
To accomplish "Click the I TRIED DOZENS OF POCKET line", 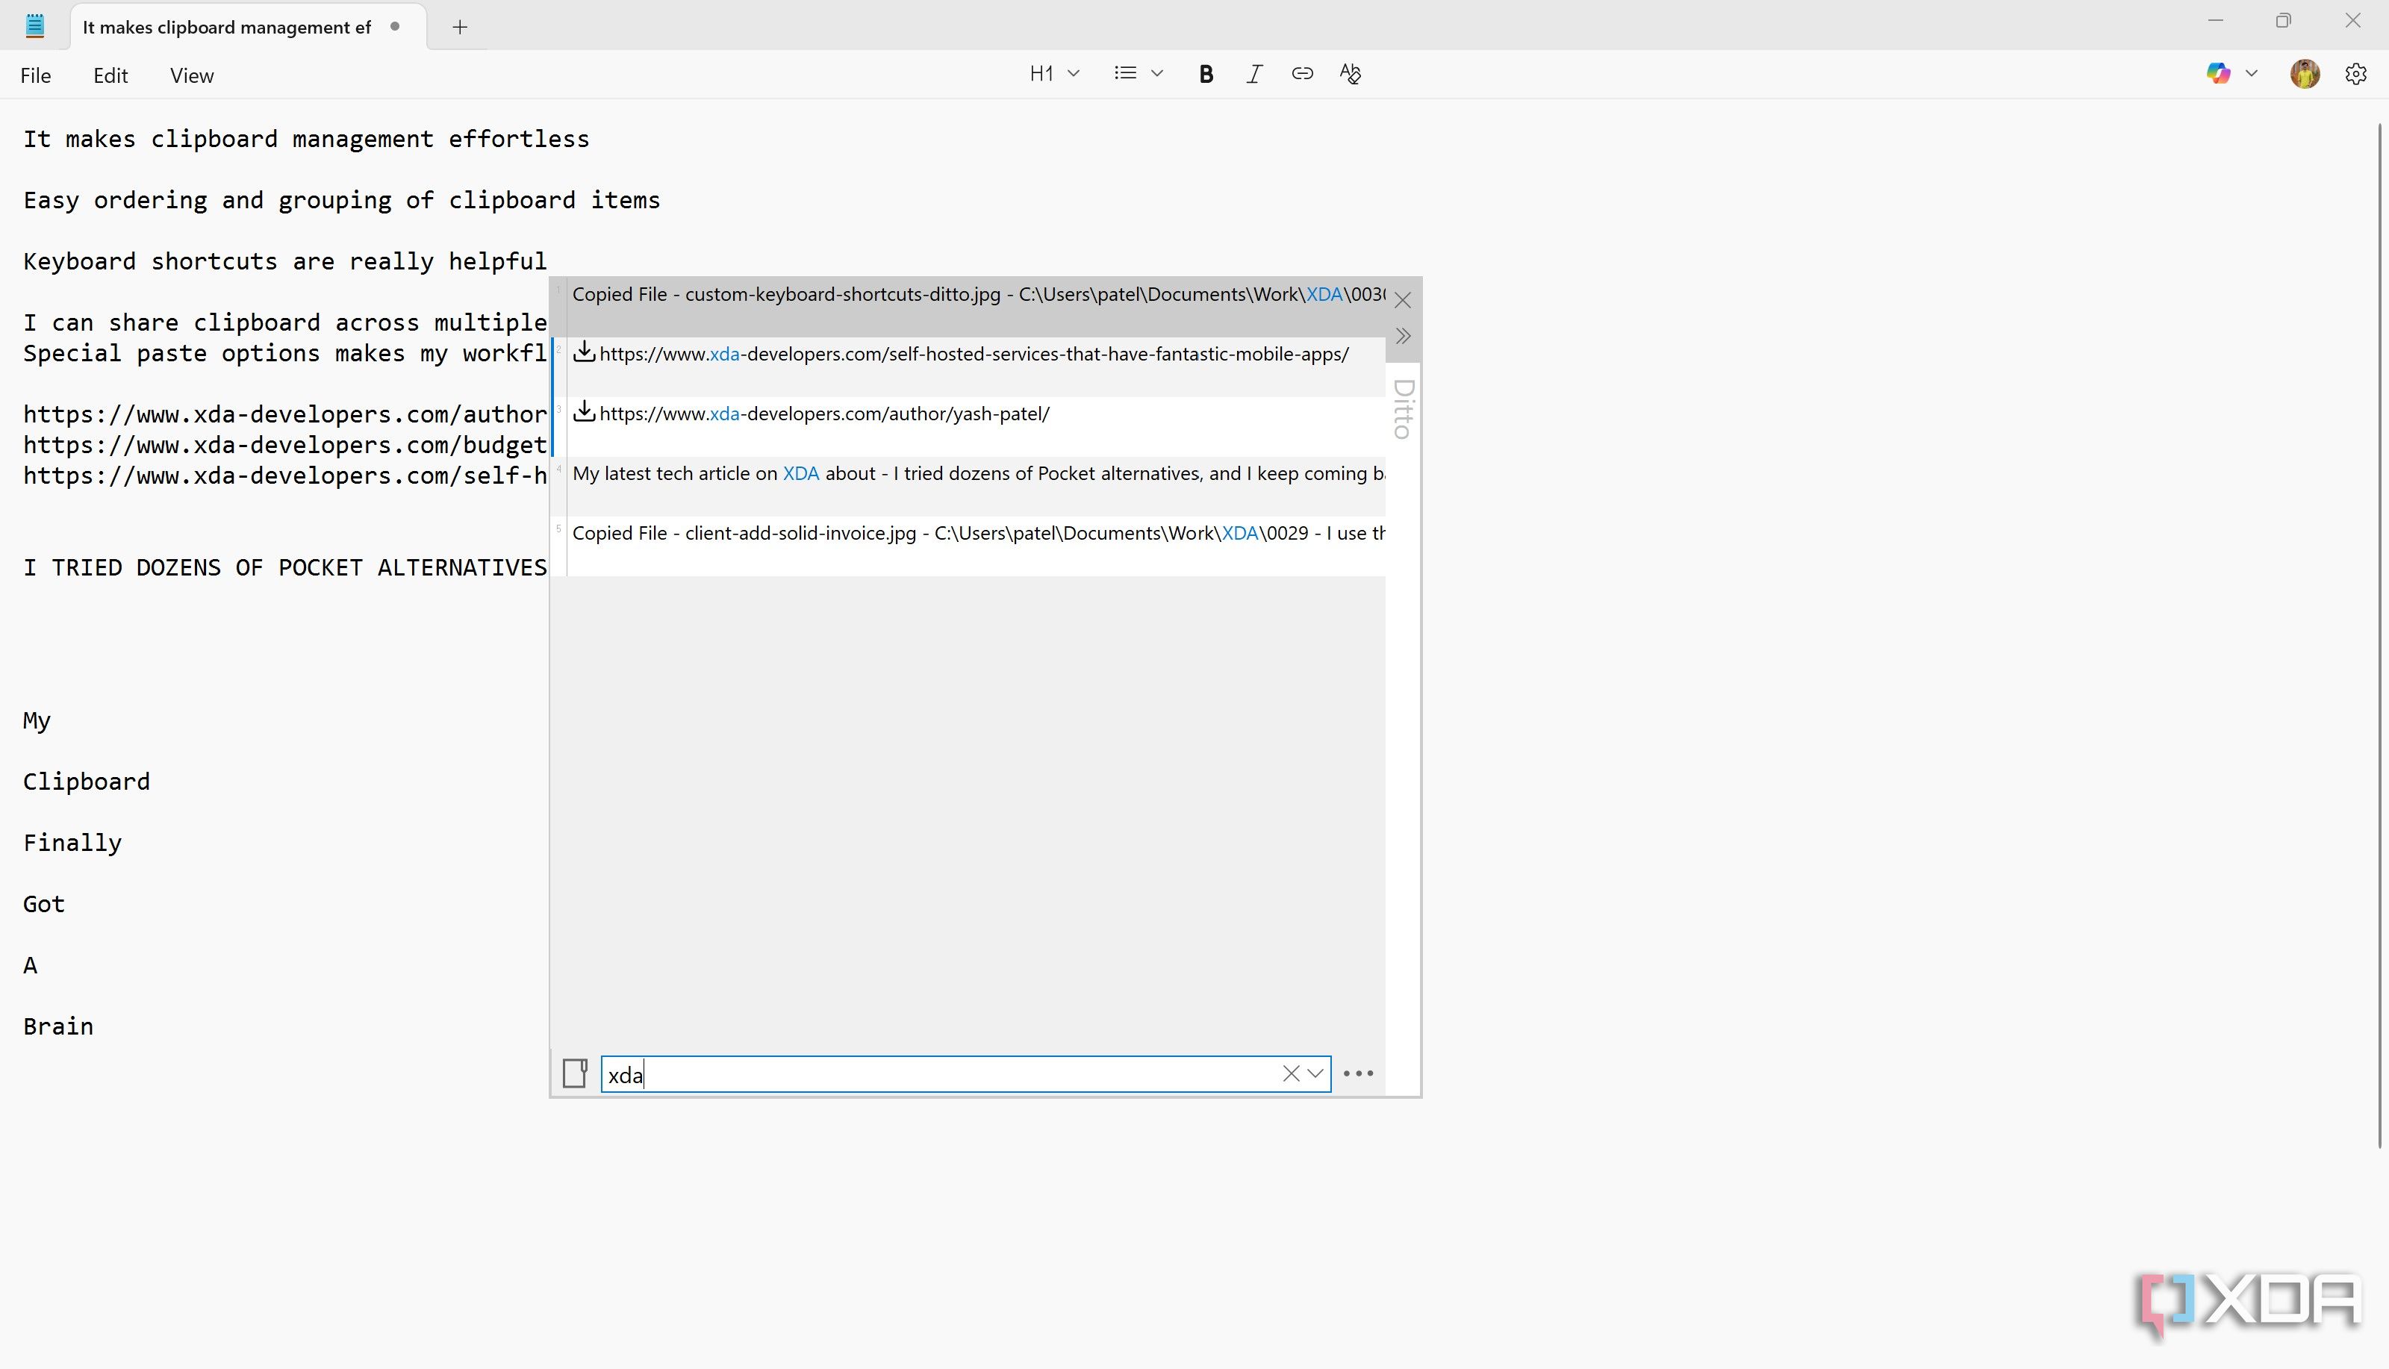I will pyautogui.click(x=285, y=568).
